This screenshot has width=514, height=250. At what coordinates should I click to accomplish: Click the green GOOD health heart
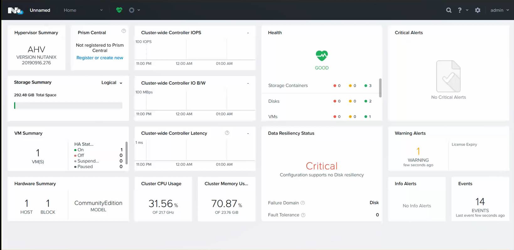[x=321, y=56]
